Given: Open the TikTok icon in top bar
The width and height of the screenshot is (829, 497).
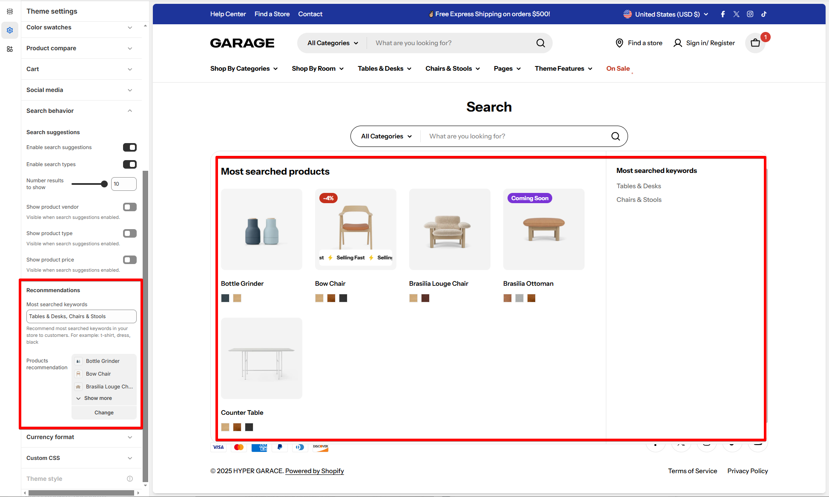Looking at the screenshot, I should pos(764,14).
